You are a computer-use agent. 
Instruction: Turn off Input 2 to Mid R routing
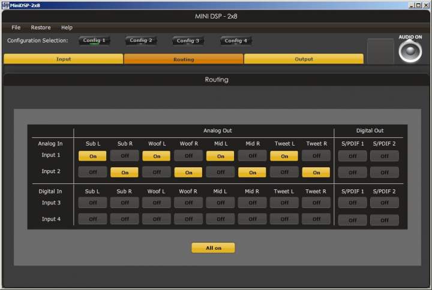pyautogui.click(x=253, y=172)
